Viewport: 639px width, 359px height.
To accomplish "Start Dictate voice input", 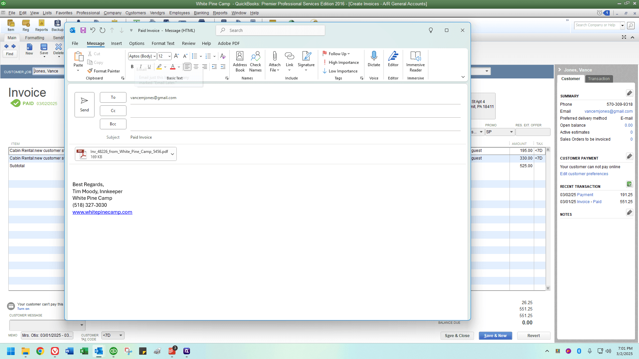I will tap(374, 59).
